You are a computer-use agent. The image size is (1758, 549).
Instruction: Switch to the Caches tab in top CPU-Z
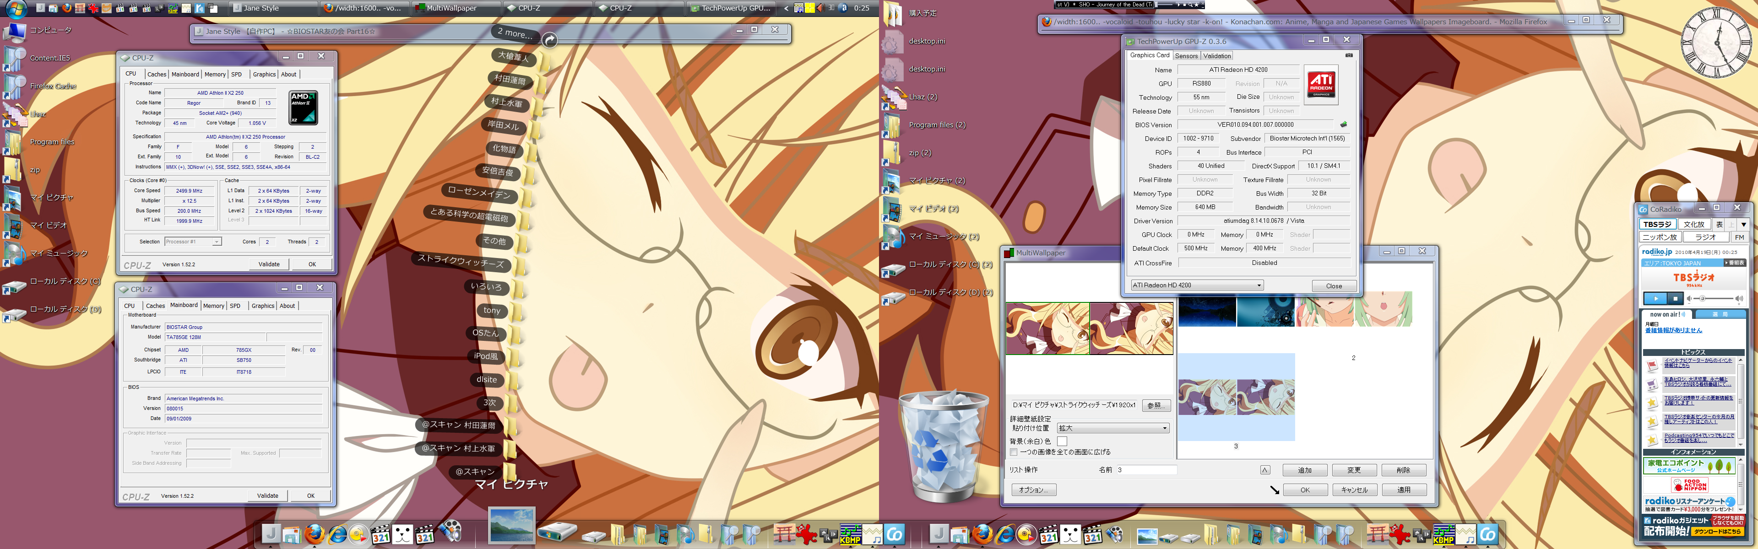coord(156,74)
